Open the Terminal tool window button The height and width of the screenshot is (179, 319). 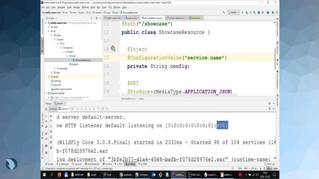(107, 164)
